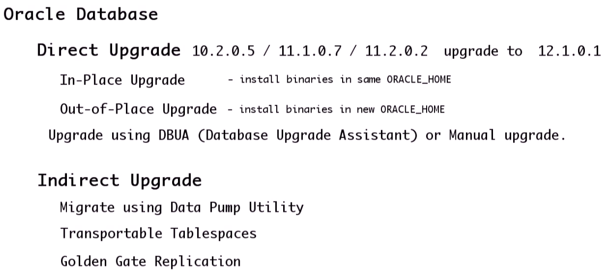Click 'install binaries in same ORACLE_HOME' note
Image resolution: width=612 pixels, height=279 pixels.
coord(345,80)
